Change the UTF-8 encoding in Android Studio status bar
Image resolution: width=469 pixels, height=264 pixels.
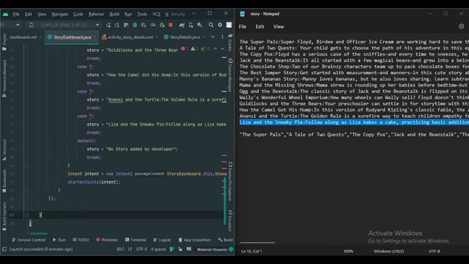click(x=141, y=249)
